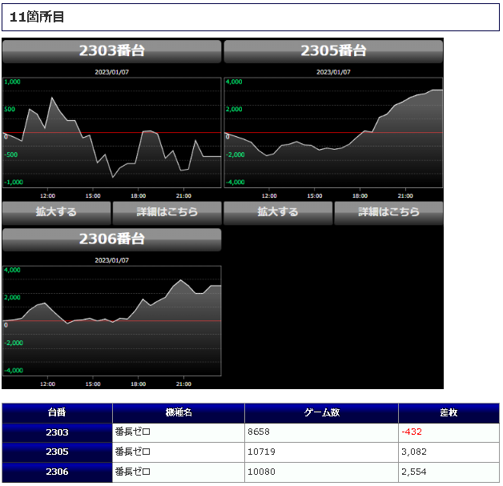503x486 pixels.
Task: Click game count 10719
Action: coord(261,452)
